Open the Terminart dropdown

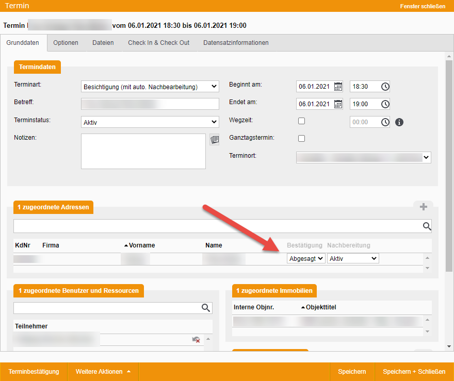pos(150,87)
